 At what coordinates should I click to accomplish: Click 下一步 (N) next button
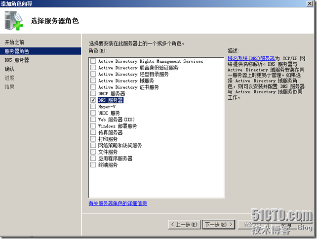219,225
